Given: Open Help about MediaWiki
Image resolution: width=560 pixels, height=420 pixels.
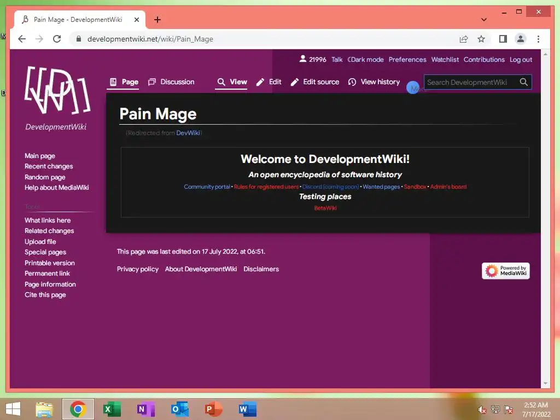Looking at the screenshot, I should coord(56,188).
